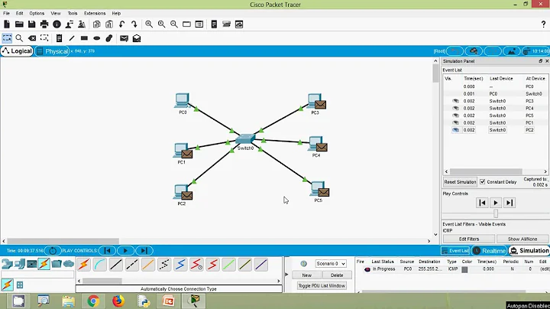550x309 pixels.
Task: Toggle visibility eye for PC4 event
Action: [x=455, y=108]
